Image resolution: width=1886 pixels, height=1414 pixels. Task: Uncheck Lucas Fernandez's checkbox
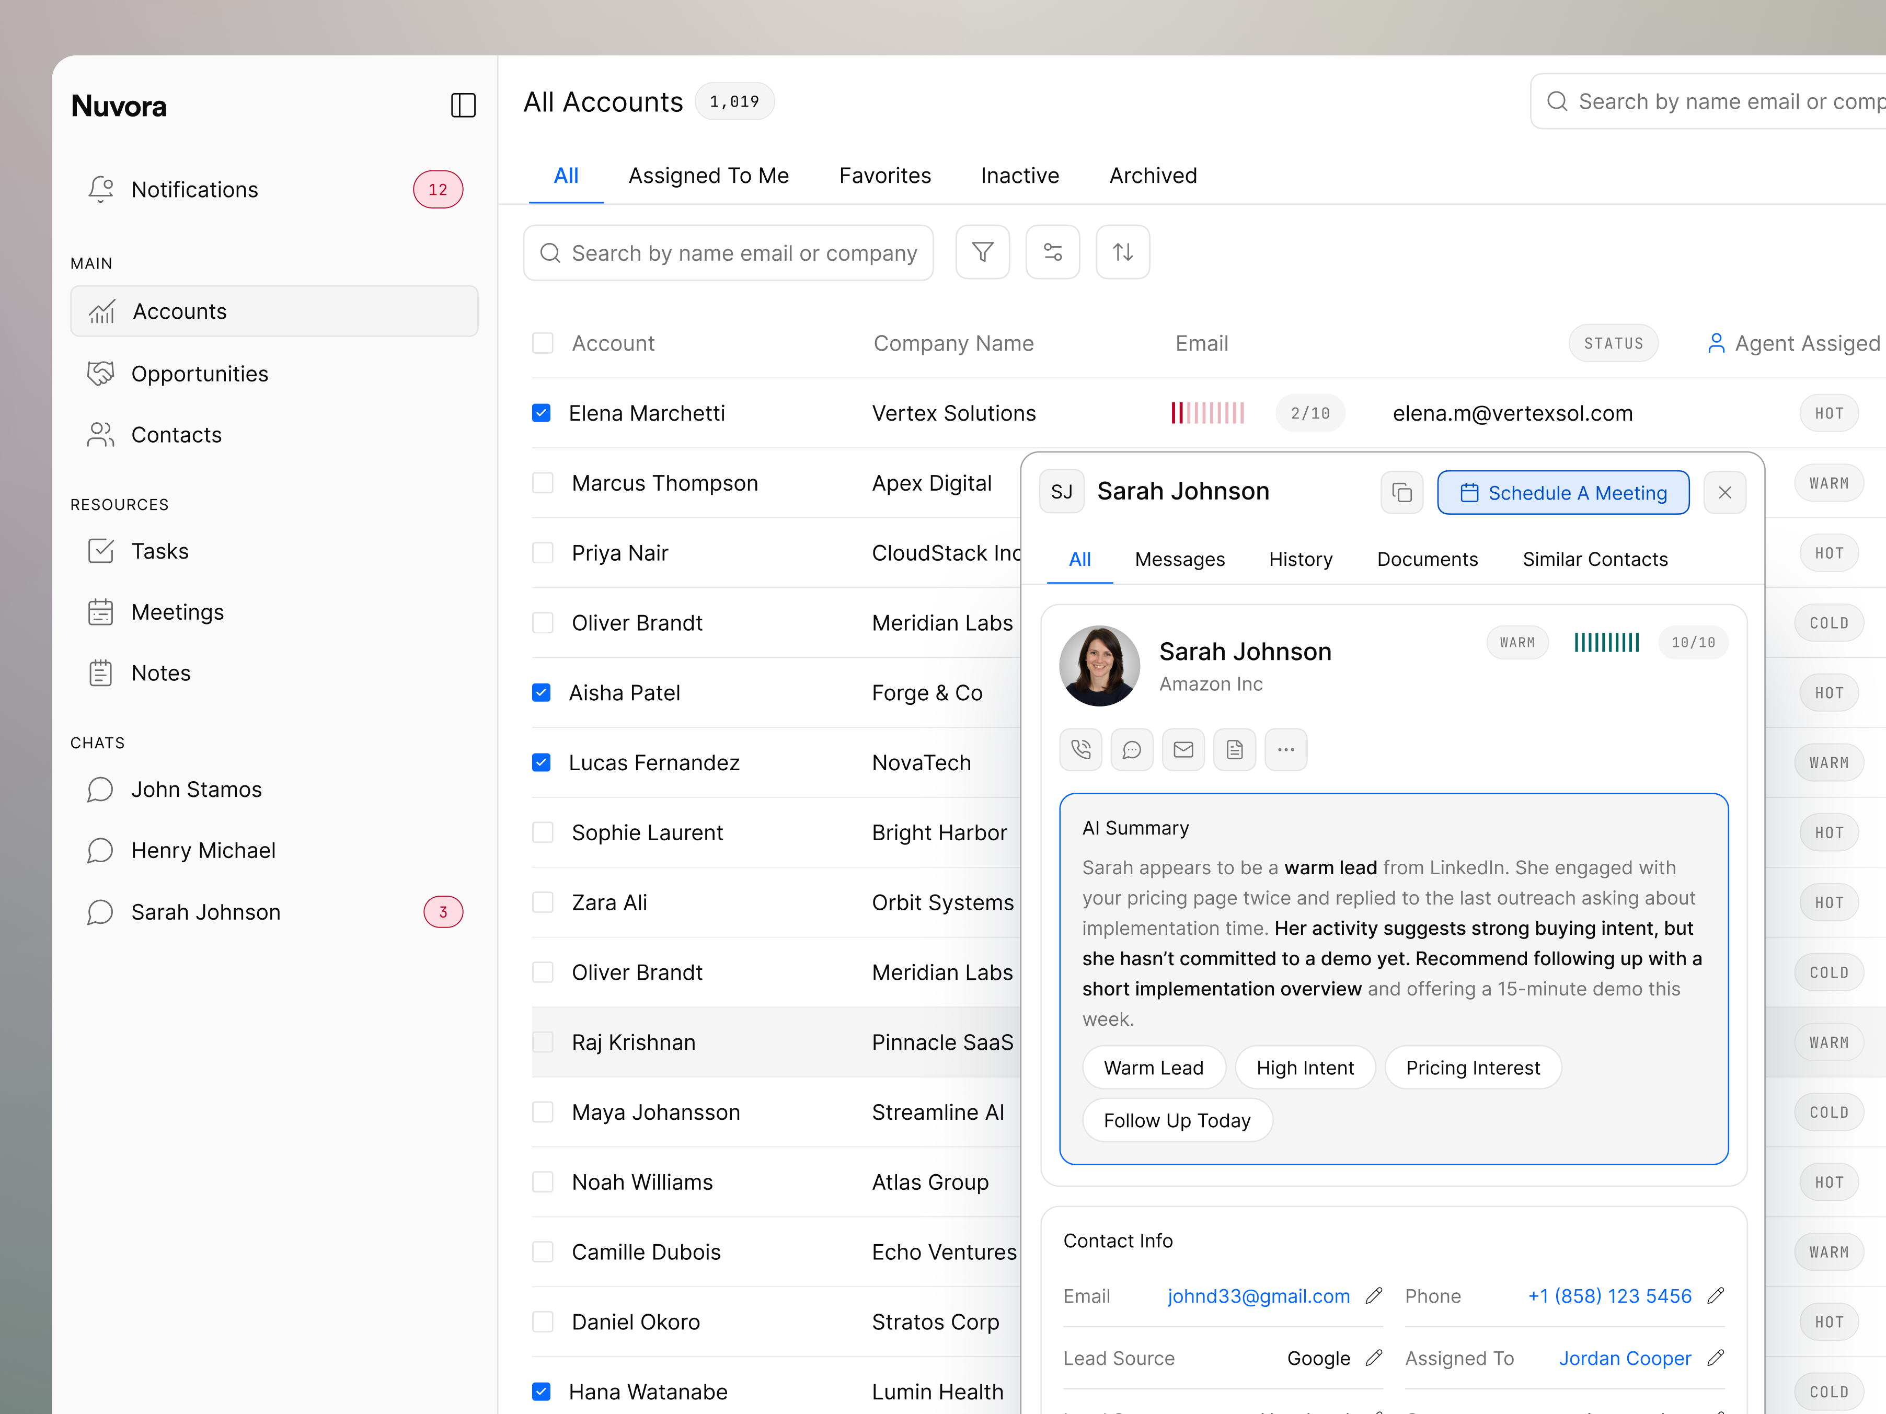(x=542, y=763)
